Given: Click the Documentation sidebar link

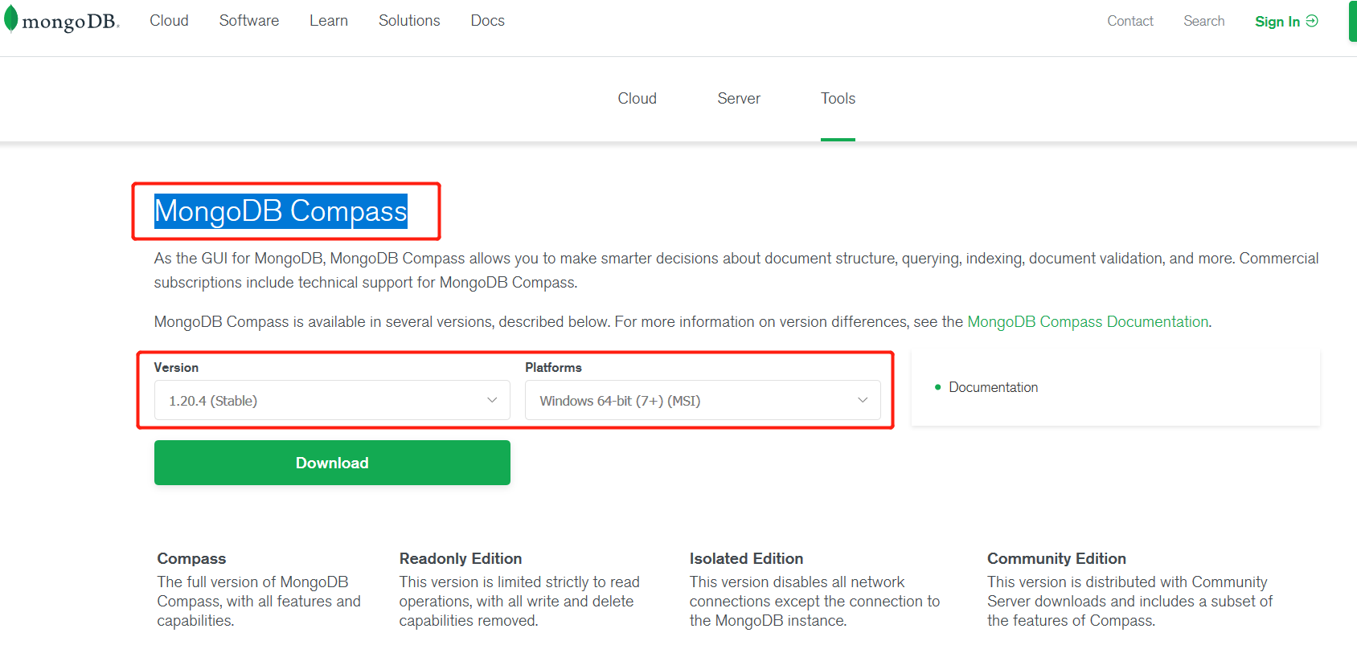Looking at the screenshot, I should 993,387.
